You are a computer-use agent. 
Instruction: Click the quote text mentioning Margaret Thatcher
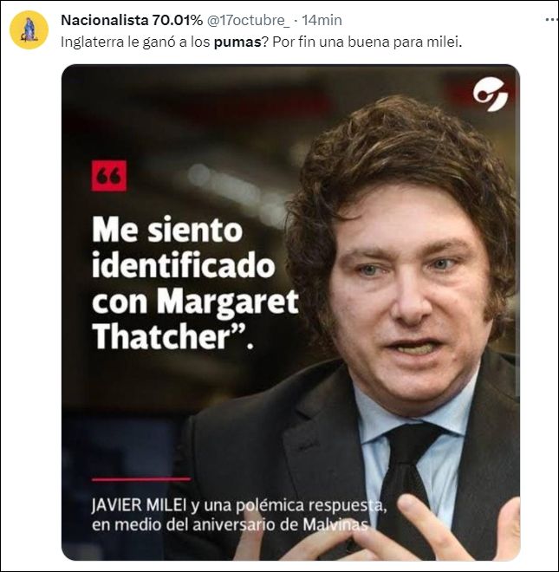[195, 283]
